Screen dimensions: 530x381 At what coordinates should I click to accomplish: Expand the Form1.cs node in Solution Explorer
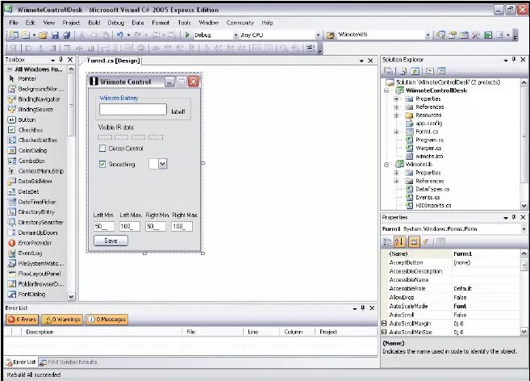point(396,132)
